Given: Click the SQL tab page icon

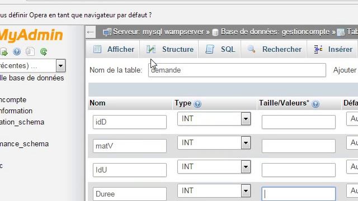Looking at the screenshot, I should [x=210, y=49].
